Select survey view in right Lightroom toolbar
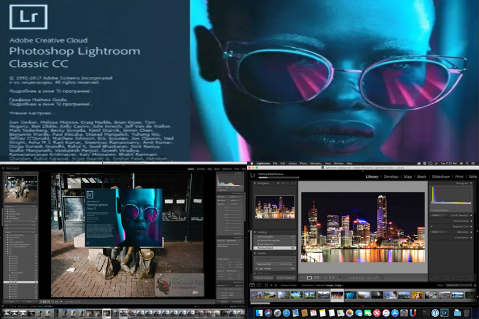This screenshot has height=319, width=479. click(x=324, y=278)
